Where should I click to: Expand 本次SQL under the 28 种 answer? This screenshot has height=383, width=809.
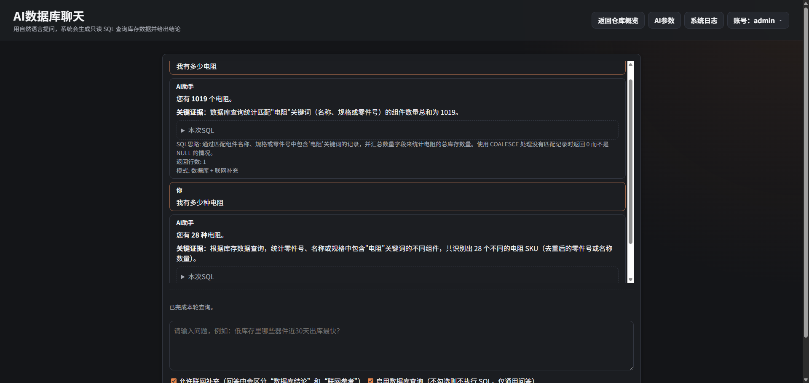201,277
